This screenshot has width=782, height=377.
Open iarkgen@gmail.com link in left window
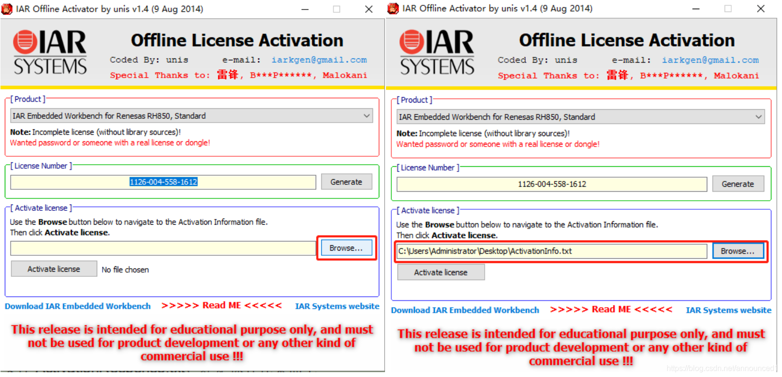[319, 60]
